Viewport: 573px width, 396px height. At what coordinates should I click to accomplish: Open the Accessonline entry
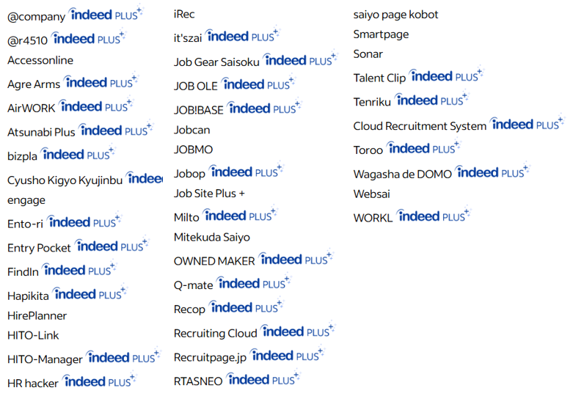[x=40, y=60]
